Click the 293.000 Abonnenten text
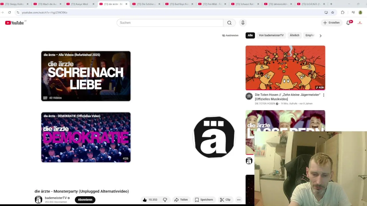367x206 pixels. pyautogui.click(x=56, y=202)
